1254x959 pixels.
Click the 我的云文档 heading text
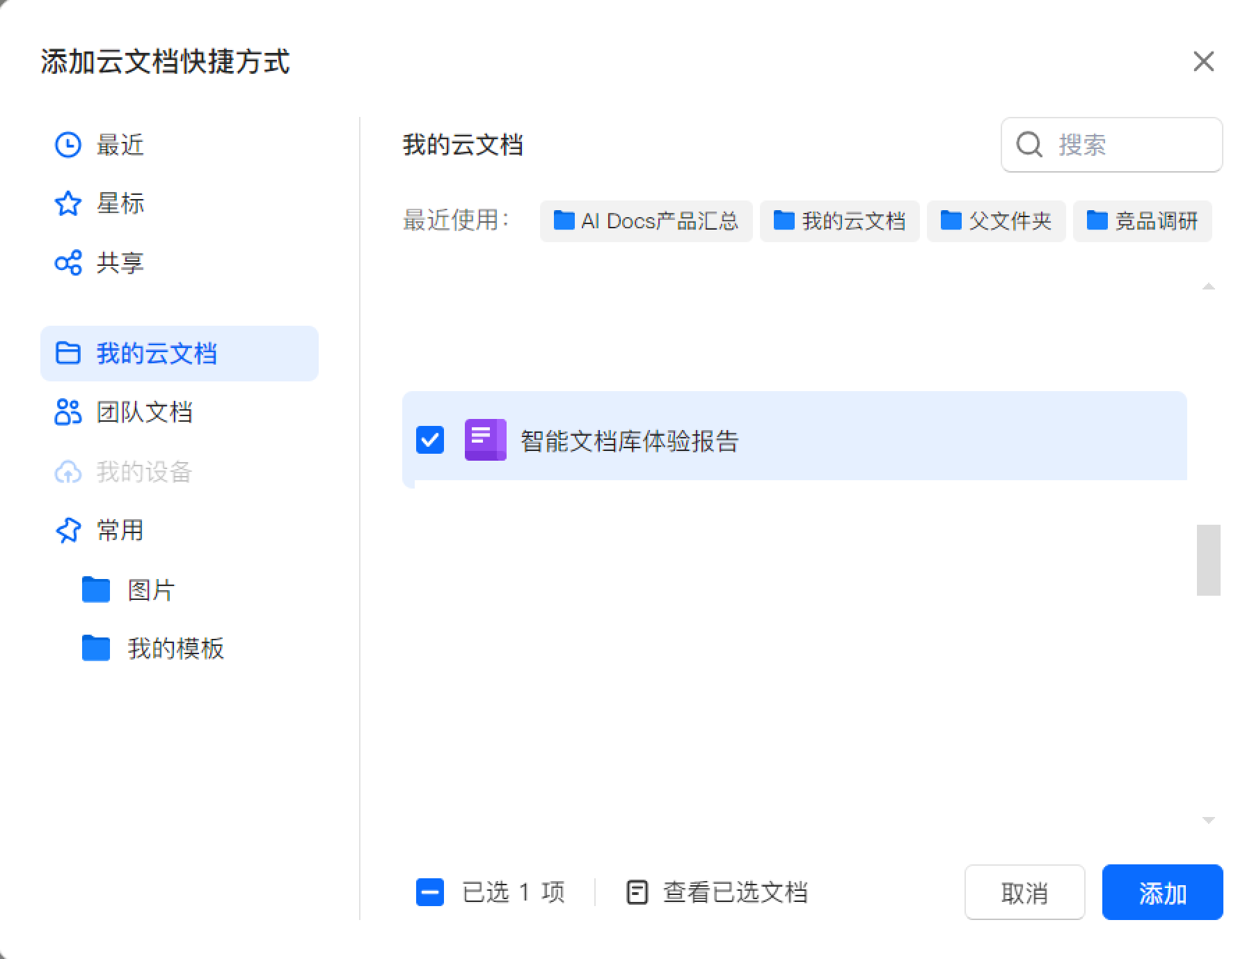pos(463,145)
